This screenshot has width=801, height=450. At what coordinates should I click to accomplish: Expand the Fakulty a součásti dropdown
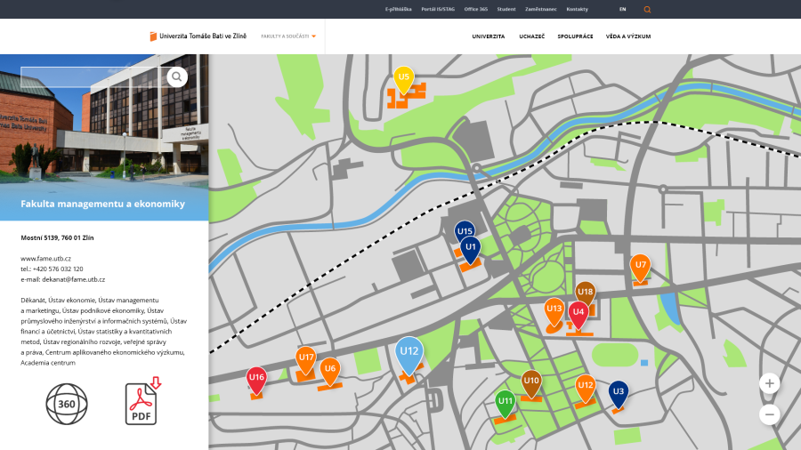coord(288,36)
